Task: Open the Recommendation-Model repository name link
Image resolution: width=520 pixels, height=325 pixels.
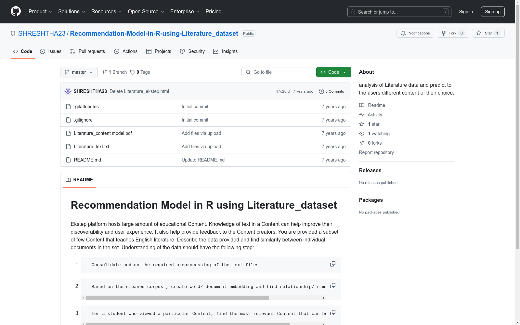Action: coord(154,33)
